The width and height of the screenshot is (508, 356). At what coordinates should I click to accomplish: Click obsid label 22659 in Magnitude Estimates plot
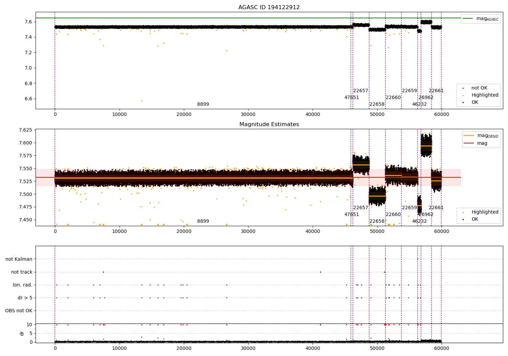click(409, 208)
